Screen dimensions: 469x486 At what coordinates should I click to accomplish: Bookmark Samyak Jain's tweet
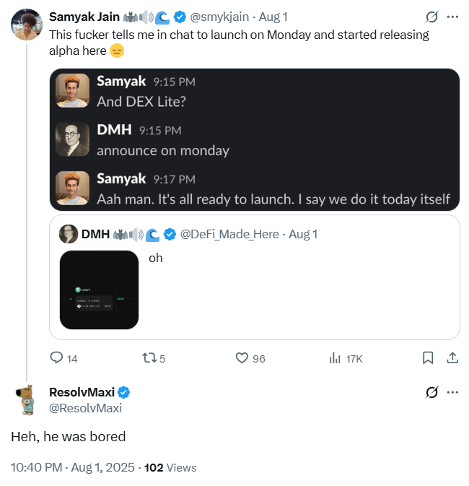(x=427, y=357)
